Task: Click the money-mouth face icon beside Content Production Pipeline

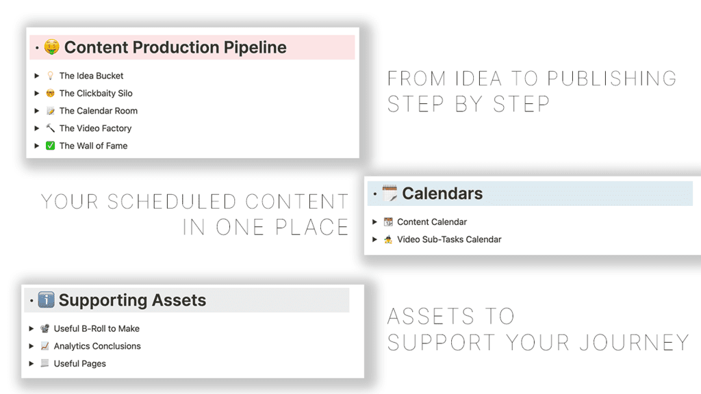Action: 51,47
